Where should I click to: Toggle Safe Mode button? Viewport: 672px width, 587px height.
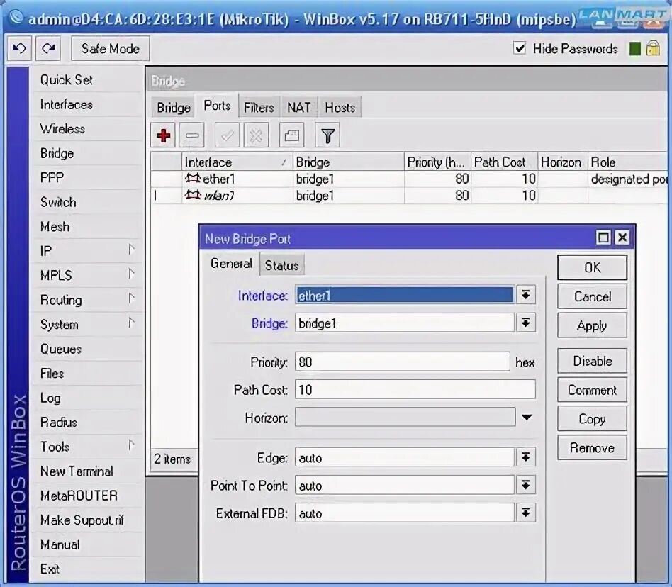pyautogui.click(x=110, y=48)
